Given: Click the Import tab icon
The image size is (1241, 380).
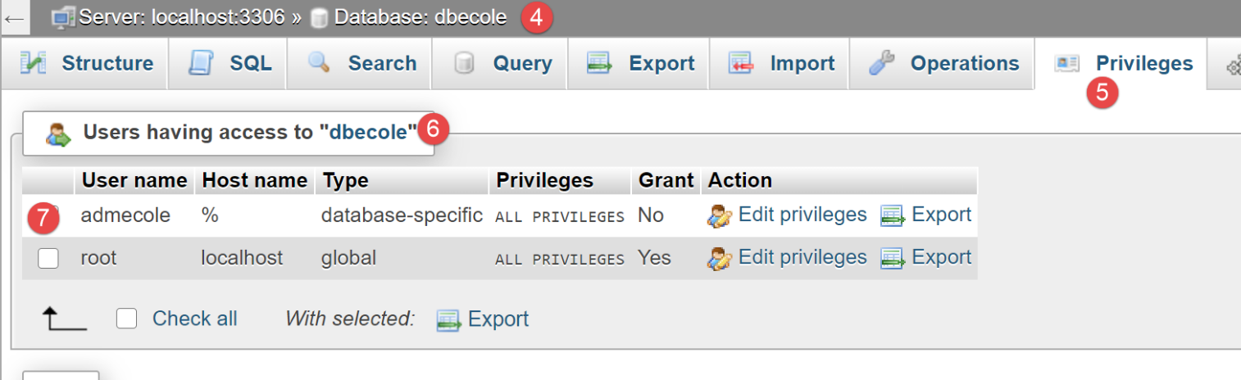Looking at the screenshot, I should click(x=741, y=63).
